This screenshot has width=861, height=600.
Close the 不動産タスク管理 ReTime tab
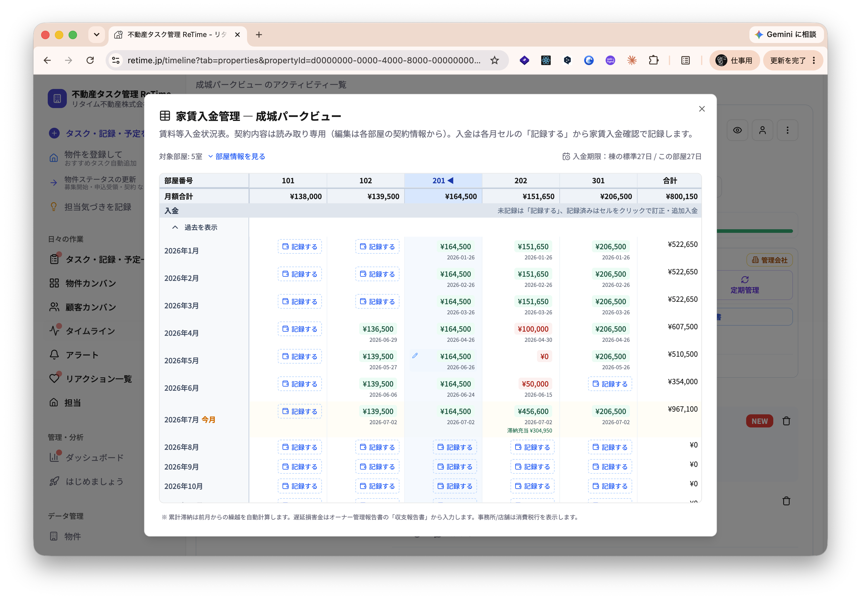tap(237, 35)
